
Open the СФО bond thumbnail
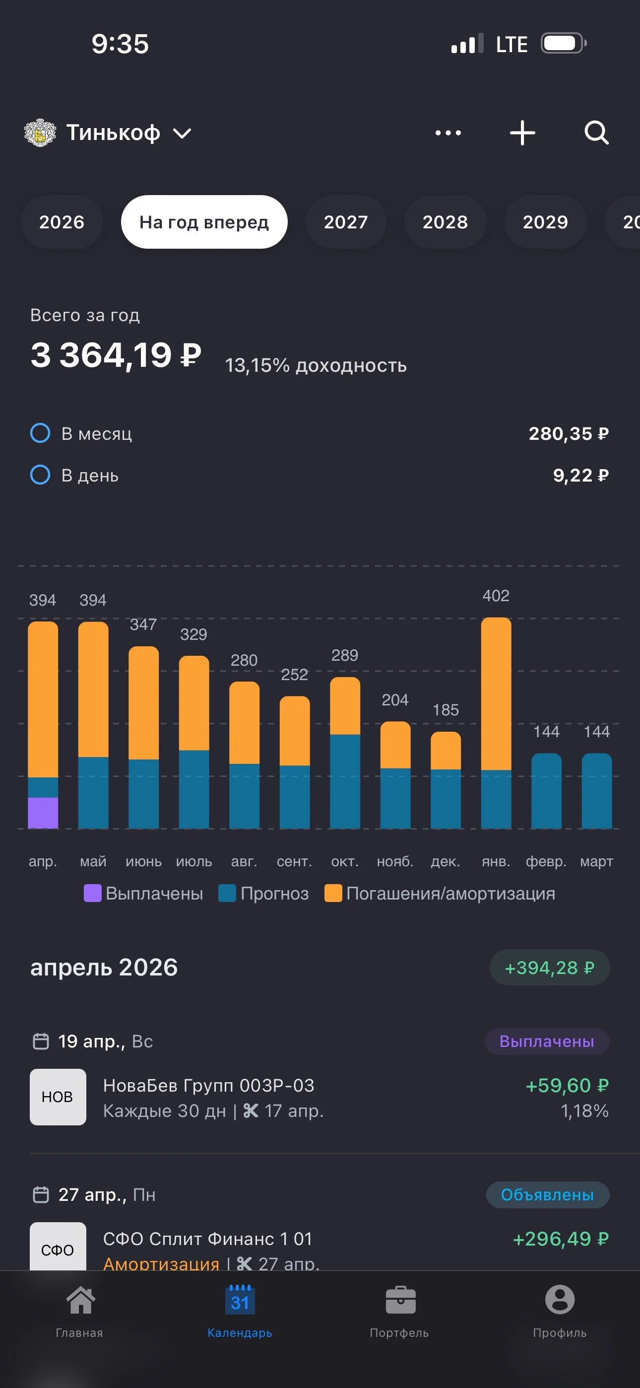58,1247
